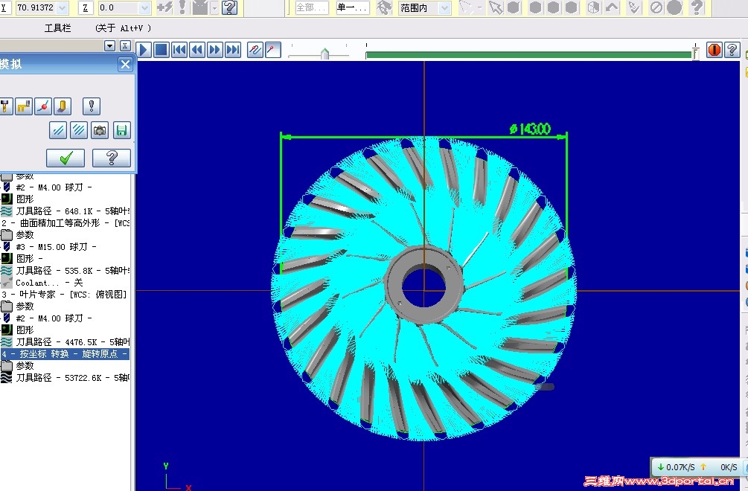
Task: Toggle quick verify yellow tool shading icon
Action: click(x=63, y=106)
